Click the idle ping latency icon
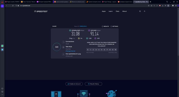The width and height of the screenshot is (179, 97). 79,38
